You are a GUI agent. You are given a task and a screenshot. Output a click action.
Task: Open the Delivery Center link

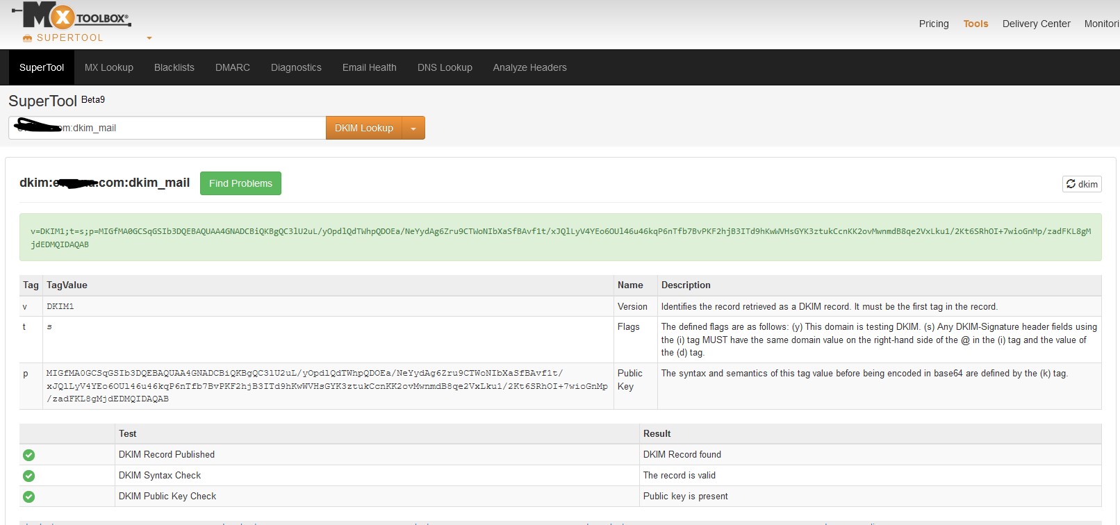click(x=1036, y=24)
